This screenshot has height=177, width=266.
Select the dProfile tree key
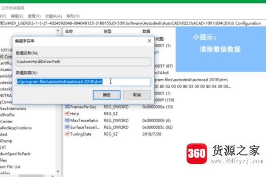[7, 115]
